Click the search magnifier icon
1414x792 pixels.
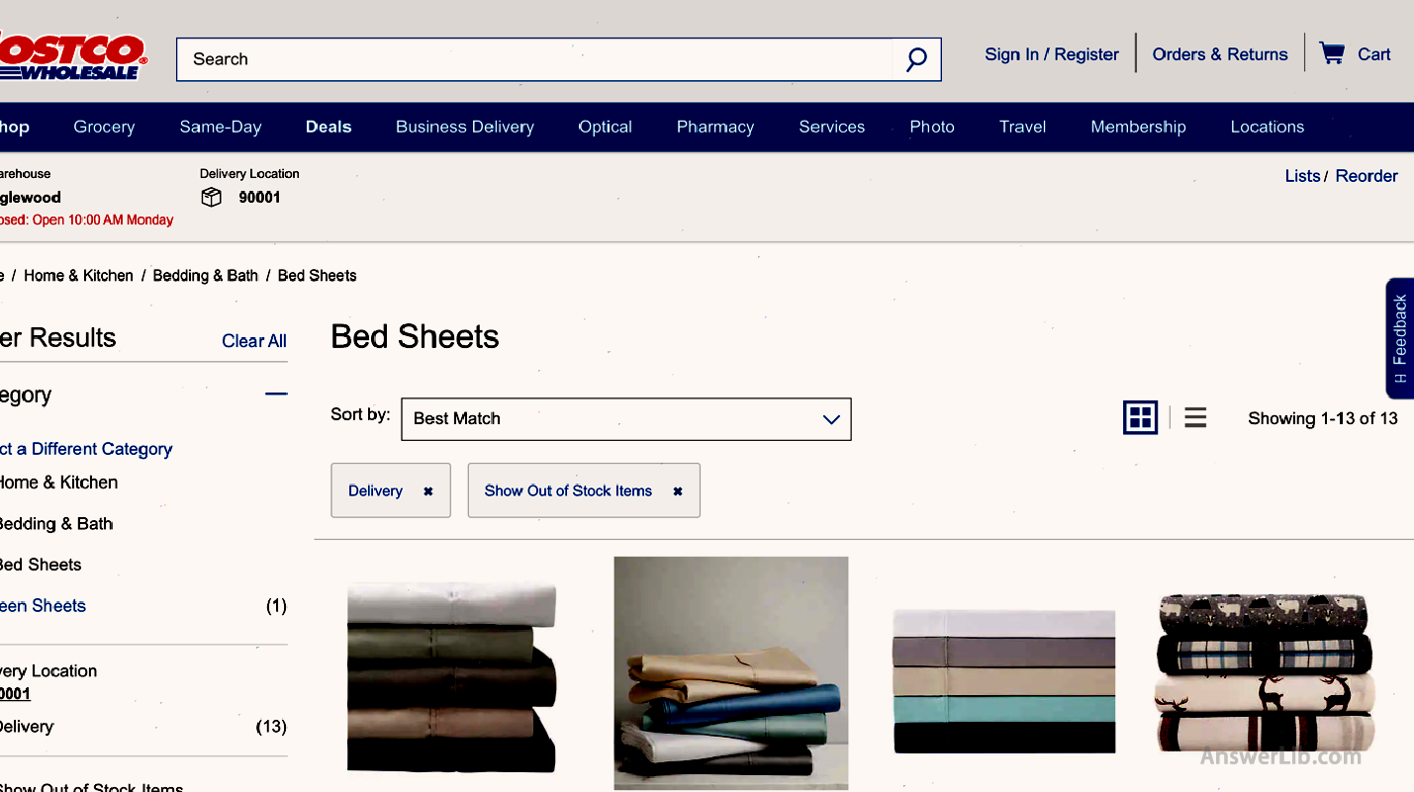click(x=916, y=59)
